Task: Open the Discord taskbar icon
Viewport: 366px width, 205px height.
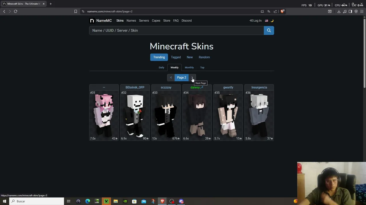Action: [181, 201]
